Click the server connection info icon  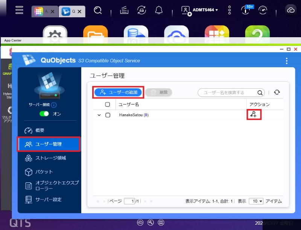pos(54,105)
